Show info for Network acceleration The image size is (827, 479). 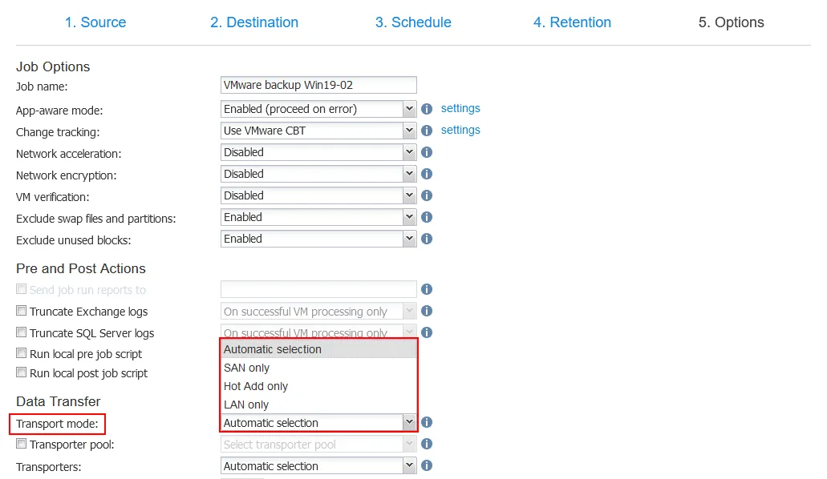coord(427,152)
